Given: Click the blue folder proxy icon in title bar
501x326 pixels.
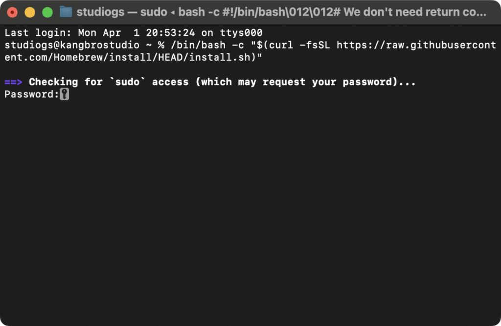Looking at the screenshot, I should coord(66,12).
